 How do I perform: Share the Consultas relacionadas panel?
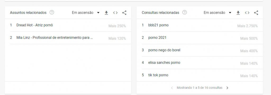click(x=256, y=13)
